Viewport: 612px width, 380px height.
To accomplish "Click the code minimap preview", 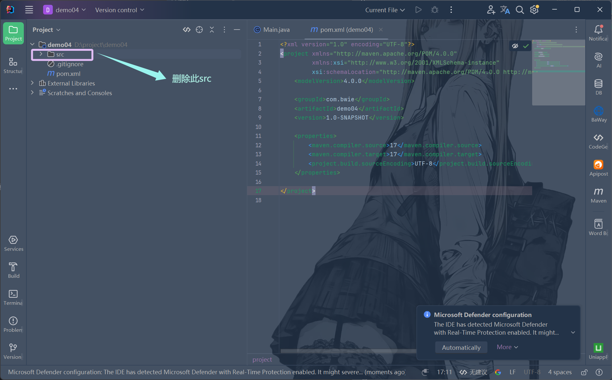I will [559, 73].
